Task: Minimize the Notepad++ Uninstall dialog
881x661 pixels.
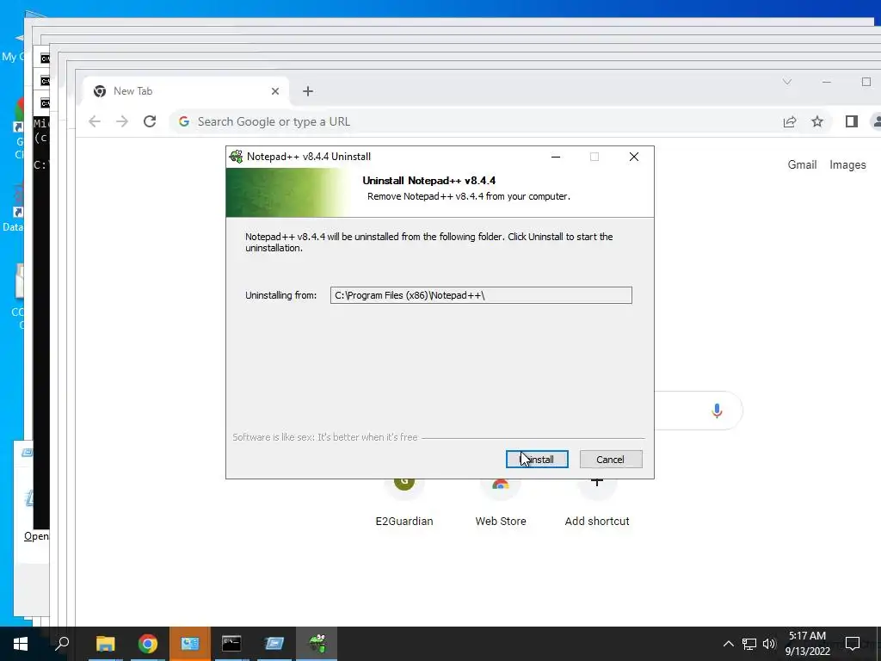Action: pos(556,157)
